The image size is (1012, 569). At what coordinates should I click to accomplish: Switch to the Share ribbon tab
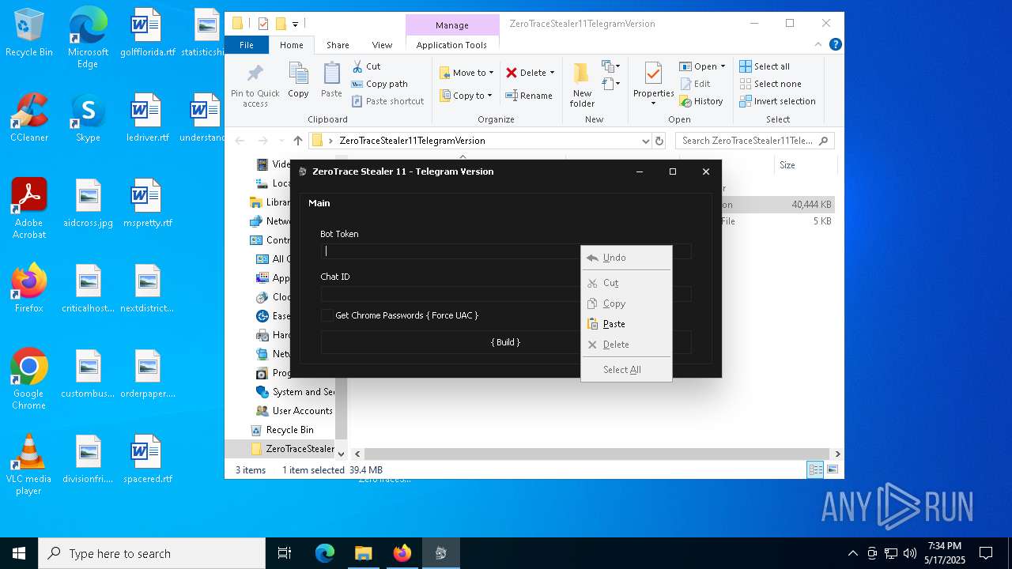point(338,45)
